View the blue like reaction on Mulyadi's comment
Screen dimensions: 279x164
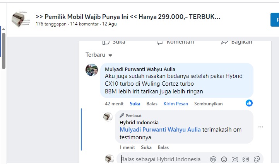(249, 103)
